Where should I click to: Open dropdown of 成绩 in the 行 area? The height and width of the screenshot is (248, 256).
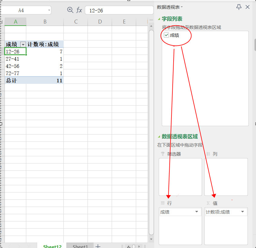pos(197,212)
